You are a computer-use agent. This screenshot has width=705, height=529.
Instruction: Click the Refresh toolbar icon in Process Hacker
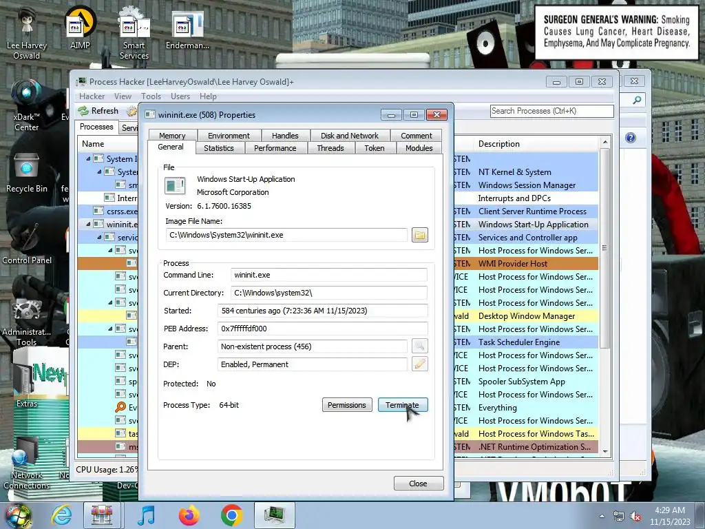pos(98,111)
